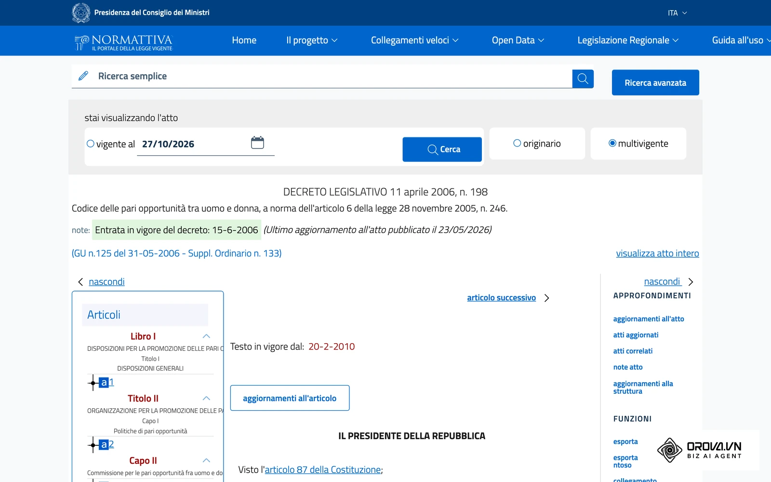Open the Guida all'uso menu
The height and width of the screenshot is (482, 771).
point(741,40)
